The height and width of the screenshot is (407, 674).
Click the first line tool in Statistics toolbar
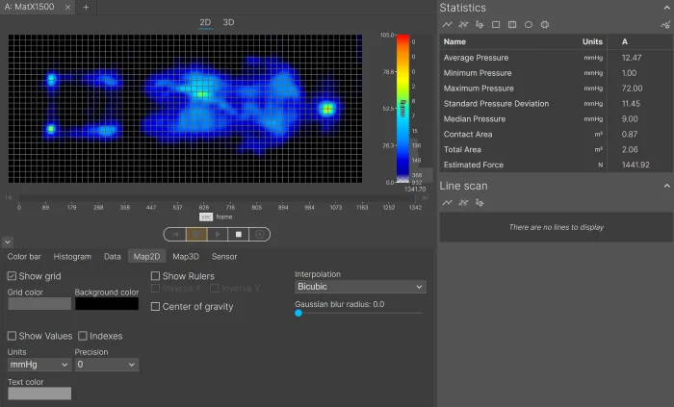click(x=447, y=24)
